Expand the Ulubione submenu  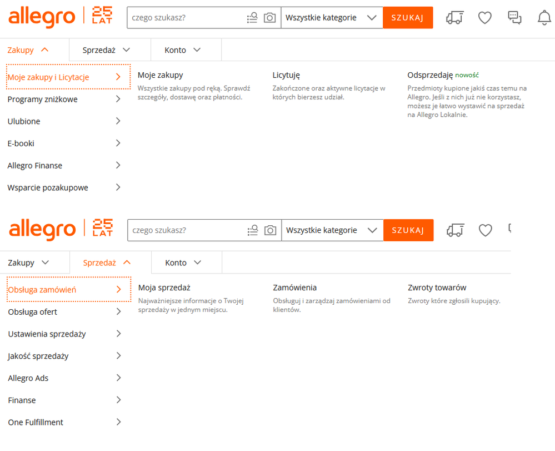click(x=64, y=121)
